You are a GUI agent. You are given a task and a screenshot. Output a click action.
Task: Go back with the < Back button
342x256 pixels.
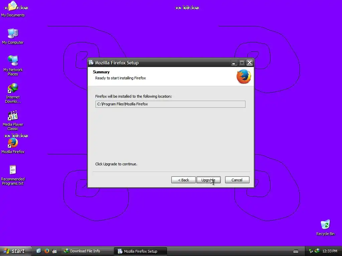(x=183, y=180)
